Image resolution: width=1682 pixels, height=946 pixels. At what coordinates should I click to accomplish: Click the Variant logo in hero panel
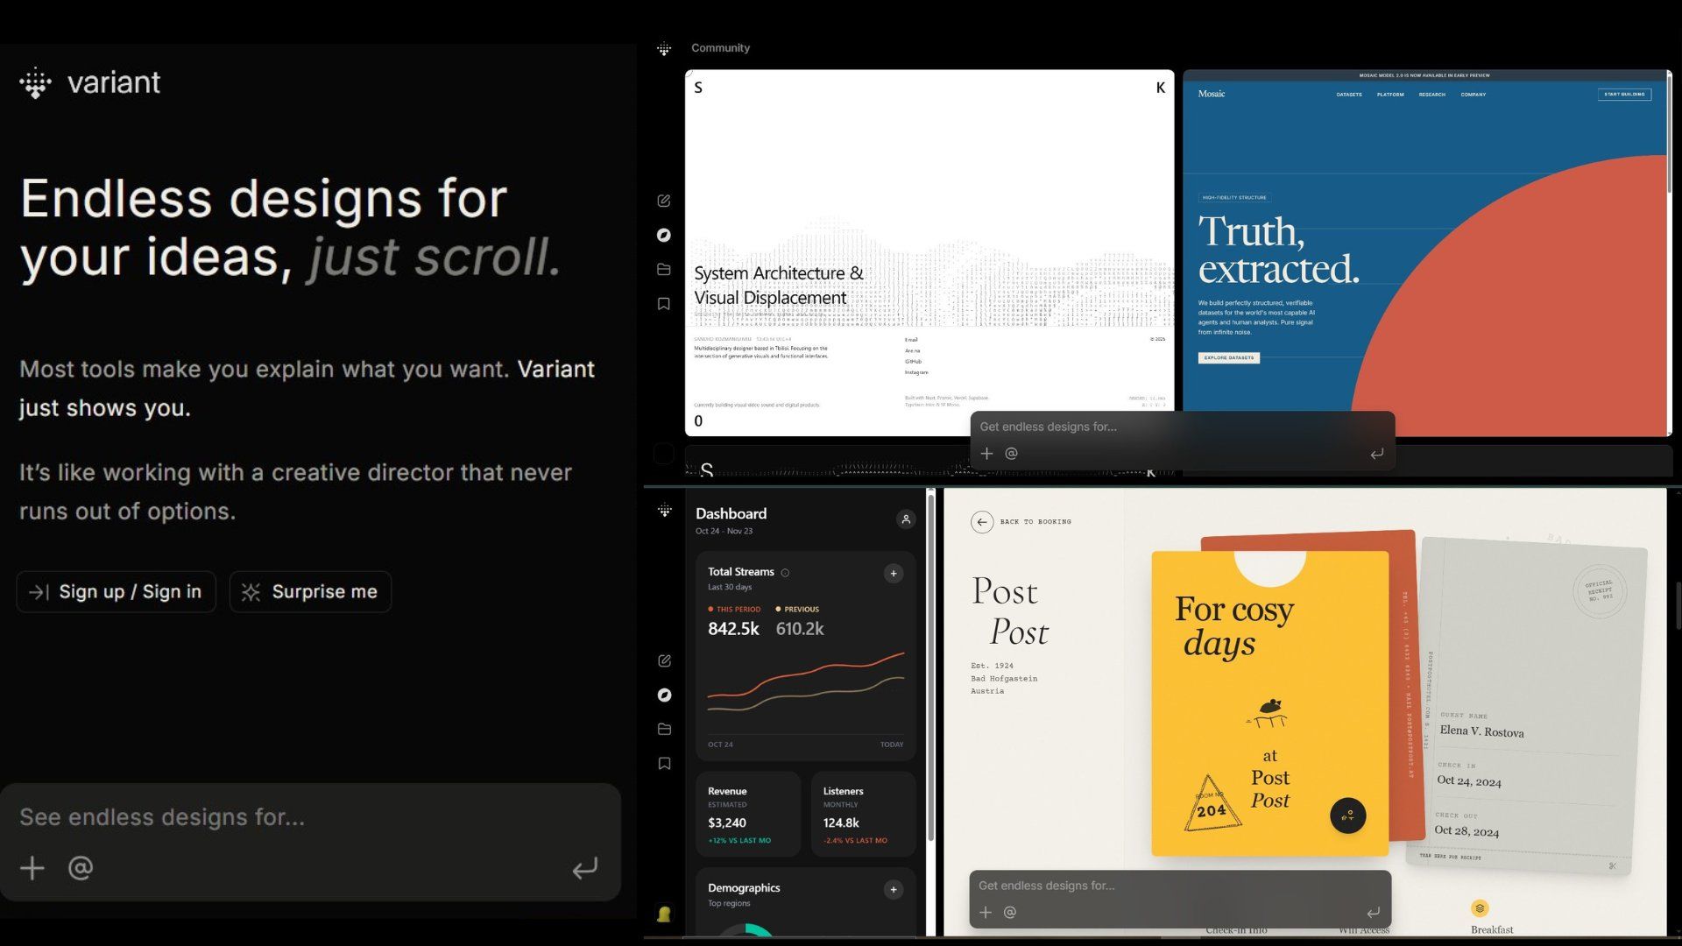(89, 83)
